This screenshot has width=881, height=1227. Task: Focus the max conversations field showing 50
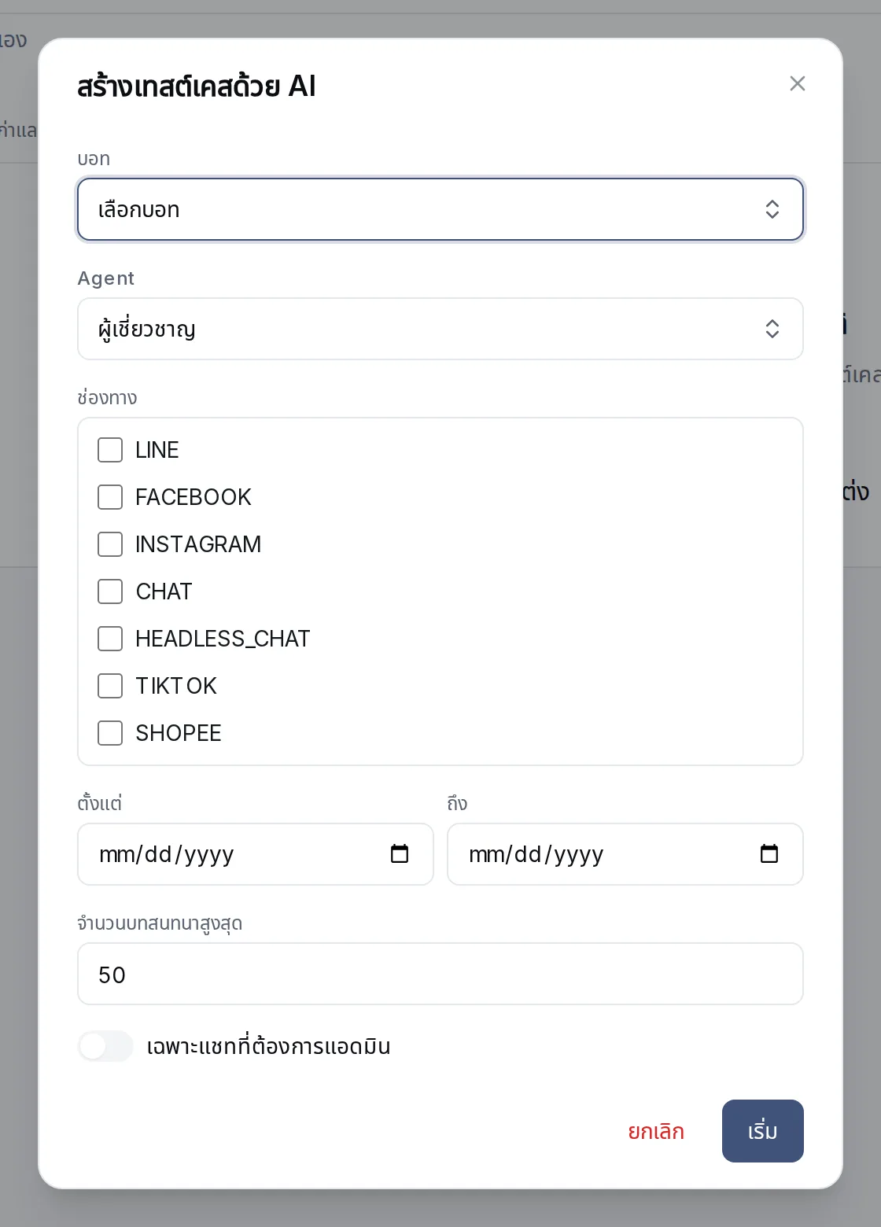[440, 974]
